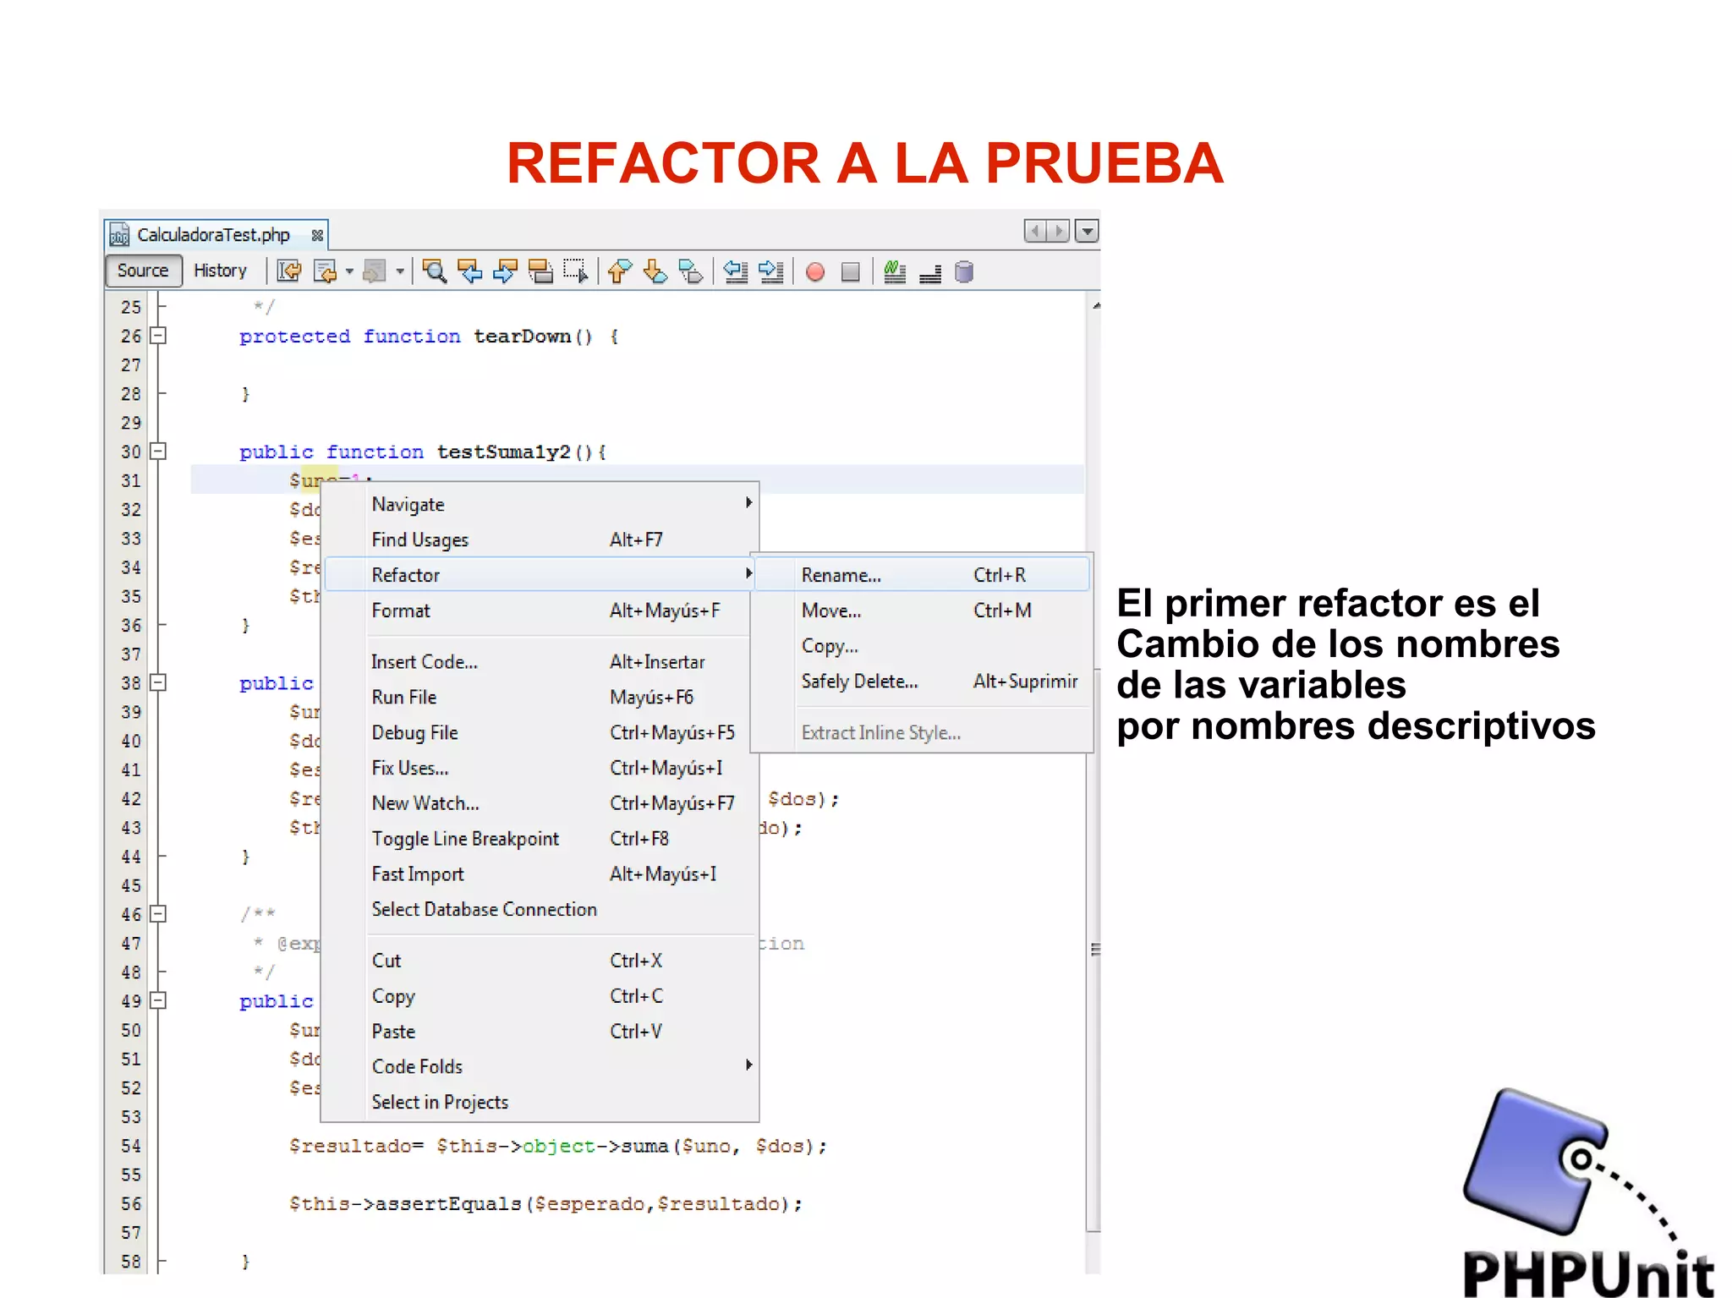Image resolution: width=1732 pixels, height=1298 pixels.
Task: Select Select Database Connection entry
Action: click(x=541, y=910)
